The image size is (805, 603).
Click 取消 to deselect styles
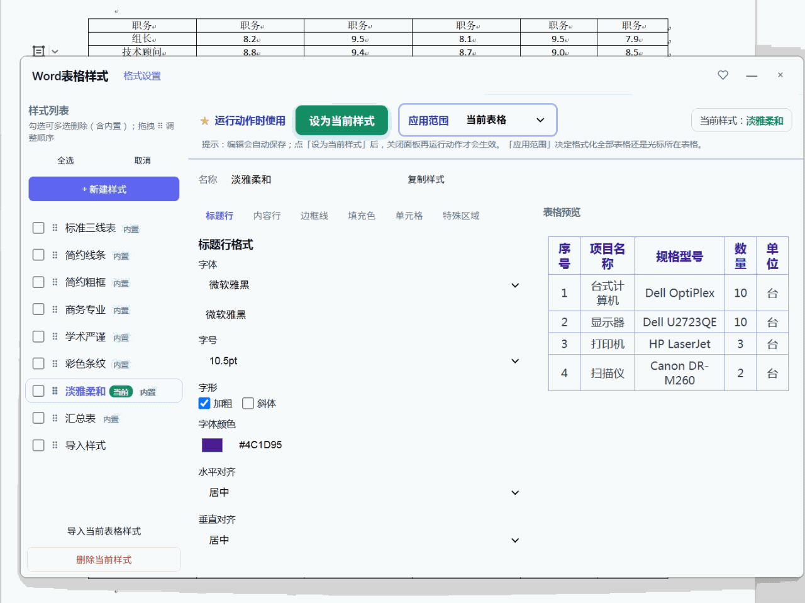pos(143,160)
